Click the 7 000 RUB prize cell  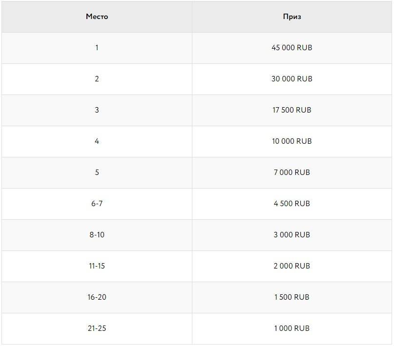pyautogui.click(x=292, y=173)
